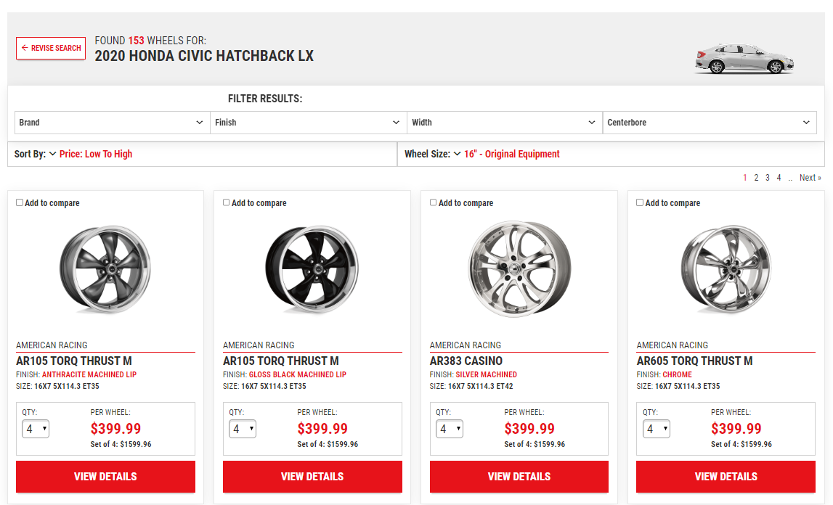833x505 pixels.
Task: Open the AR383 Casino wheel image
Action: [519, 269]
